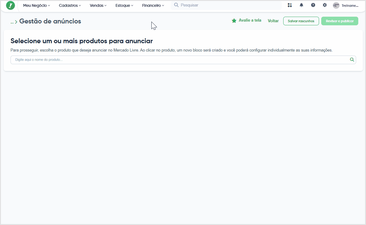Expand the Meu Negócio menu
Screen dimensions: 366x225
(x=36, y=5)
